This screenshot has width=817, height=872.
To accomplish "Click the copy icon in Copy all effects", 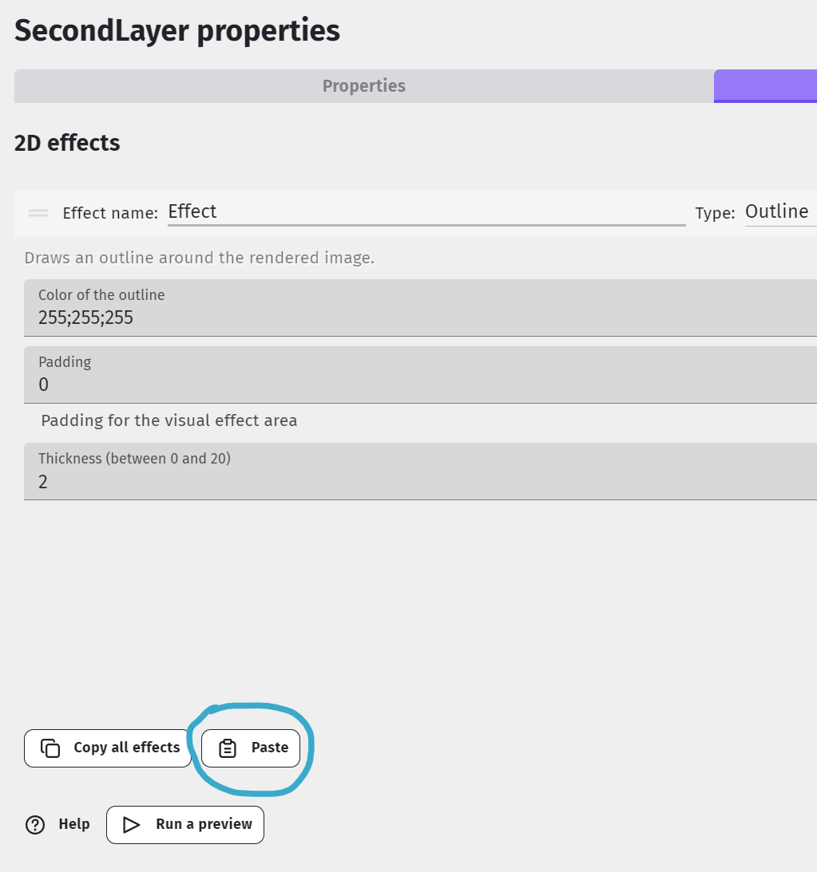I will point(50,748).
